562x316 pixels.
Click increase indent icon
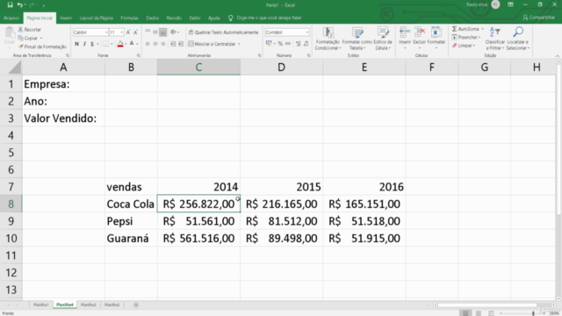click(x=181, y=44)
